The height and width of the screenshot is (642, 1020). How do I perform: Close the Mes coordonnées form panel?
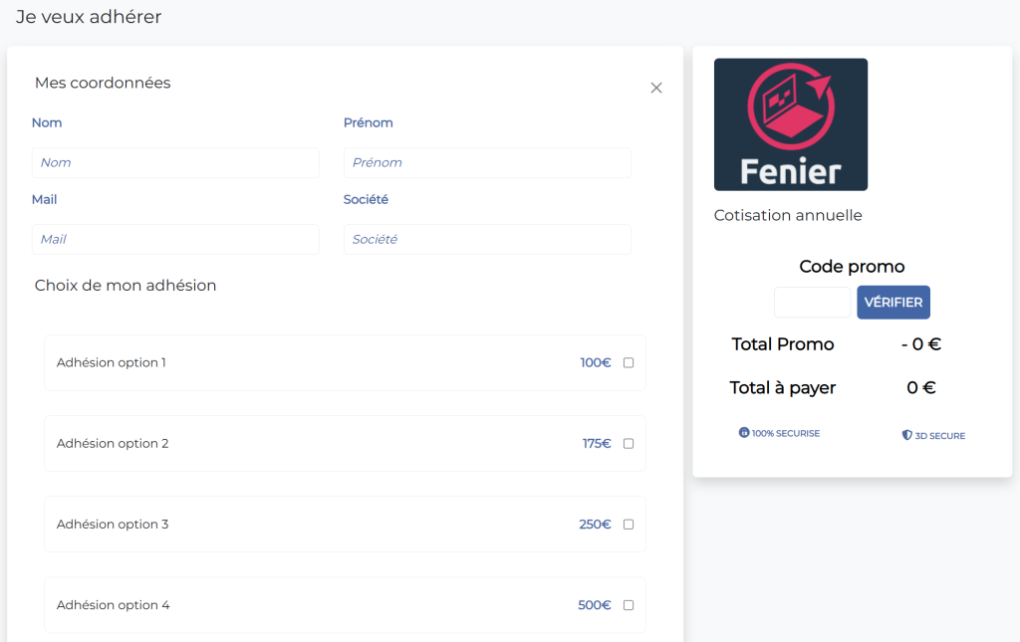[656, 88]
